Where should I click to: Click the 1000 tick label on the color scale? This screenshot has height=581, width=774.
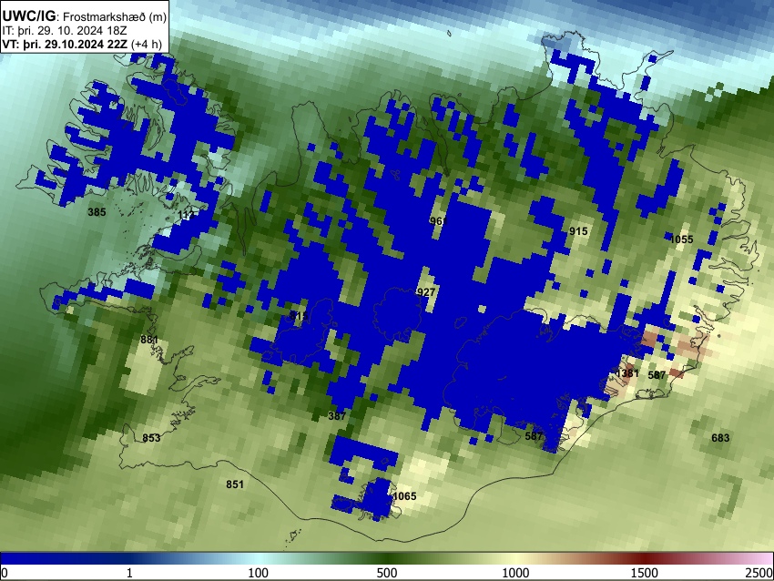tap(515, 573)
